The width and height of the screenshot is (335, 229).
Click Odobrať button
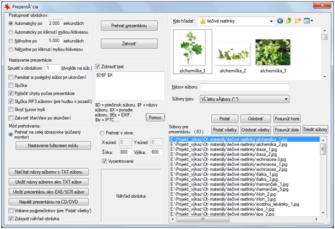pos(256,119)
